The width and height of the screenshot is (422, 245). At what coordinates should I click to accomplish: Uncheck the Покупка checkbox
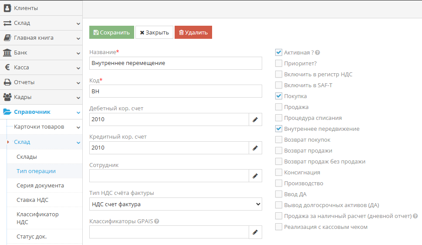[x=279, y=96]
